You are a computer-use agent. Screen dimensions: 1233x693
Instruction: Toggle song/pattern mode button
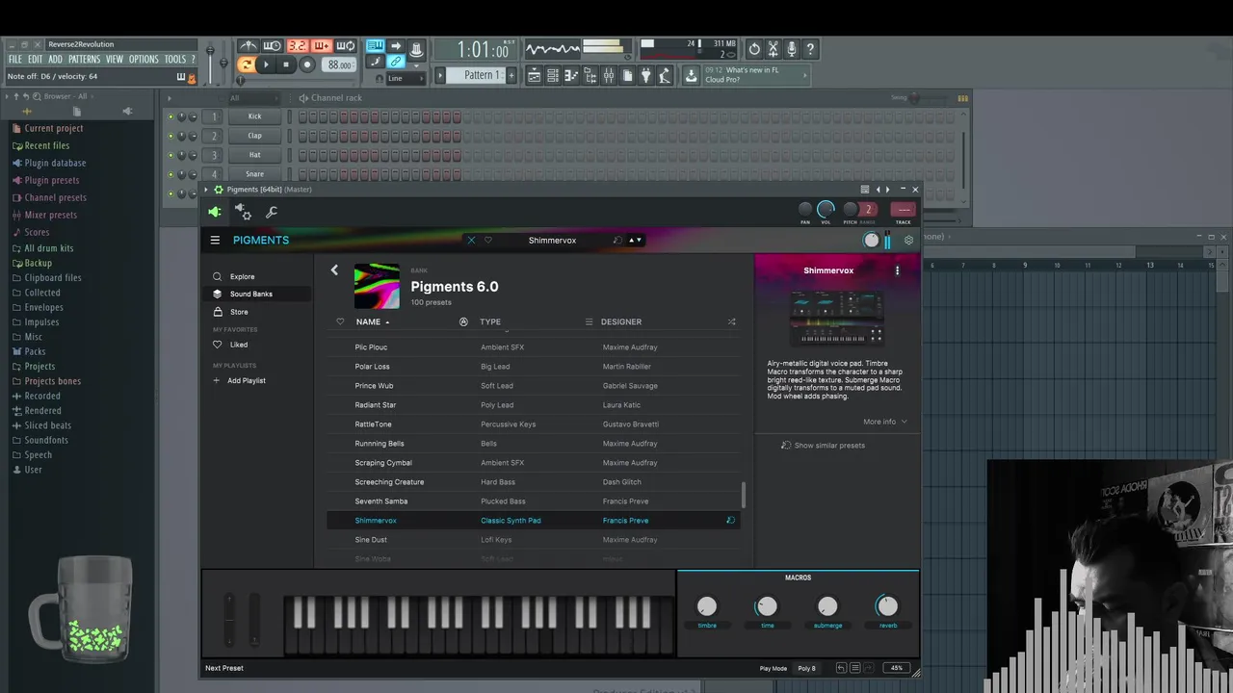247,64
